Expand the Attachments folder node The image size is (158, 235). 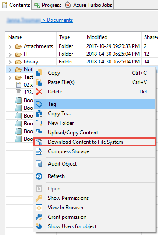pyautogui.click(x=10, y=47)
